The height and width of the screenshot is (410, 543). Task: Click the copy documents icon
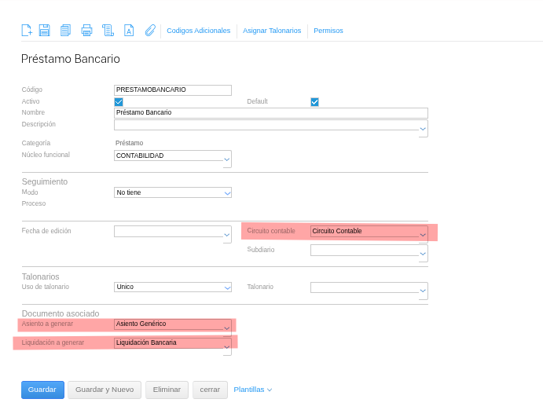coord(65,31)
